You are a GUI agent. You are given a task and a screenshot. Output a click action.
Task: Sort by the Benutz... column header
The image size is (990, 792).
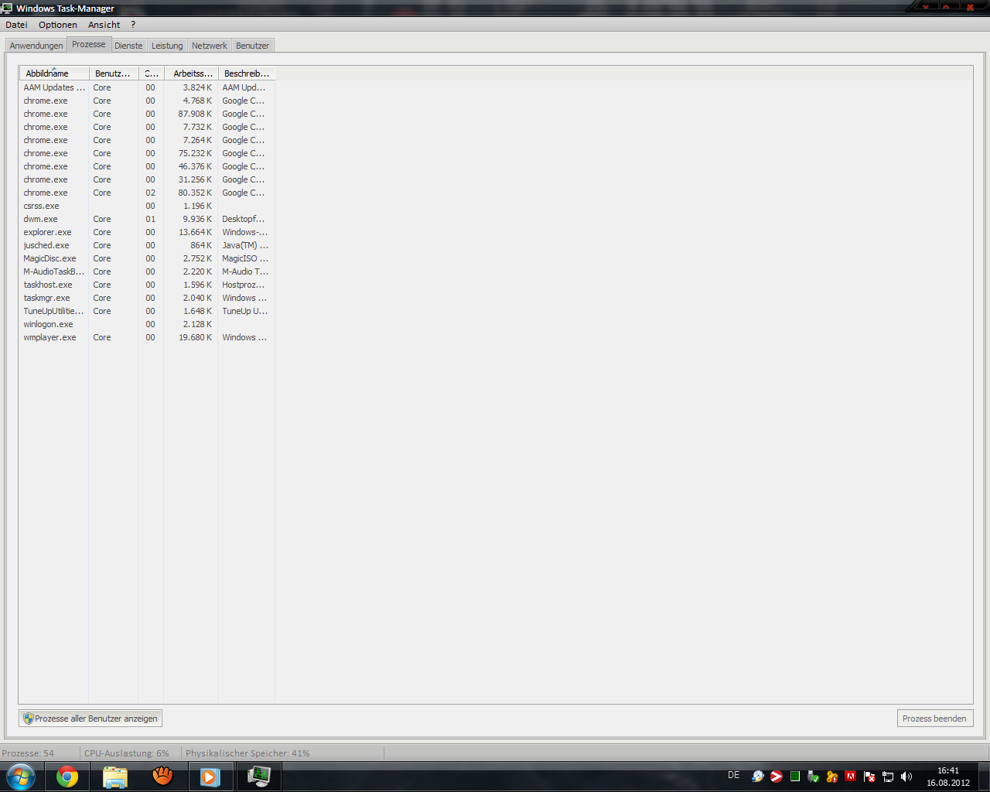coord(114,73)
